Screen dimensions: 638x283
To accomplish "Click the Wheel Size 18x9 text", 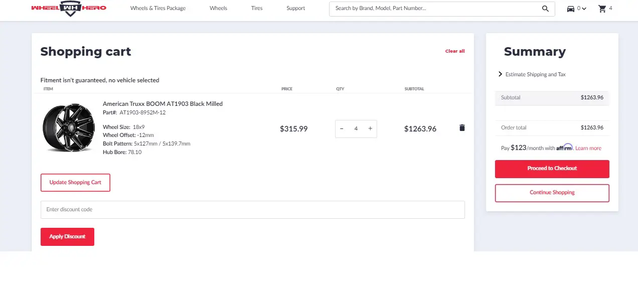I will (x=123, y=127).
